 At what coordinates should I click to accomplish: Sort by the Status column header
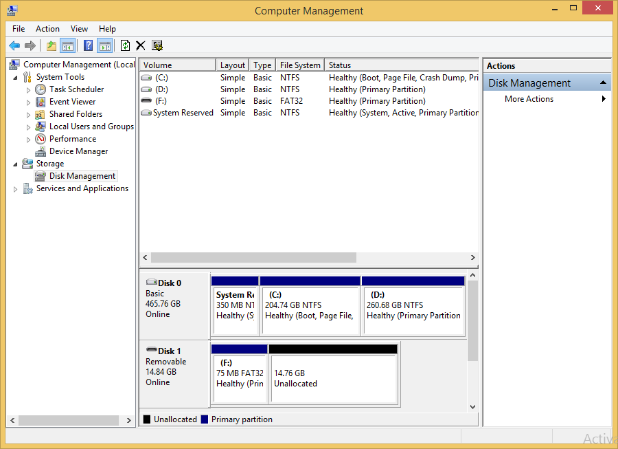[402, 65]
